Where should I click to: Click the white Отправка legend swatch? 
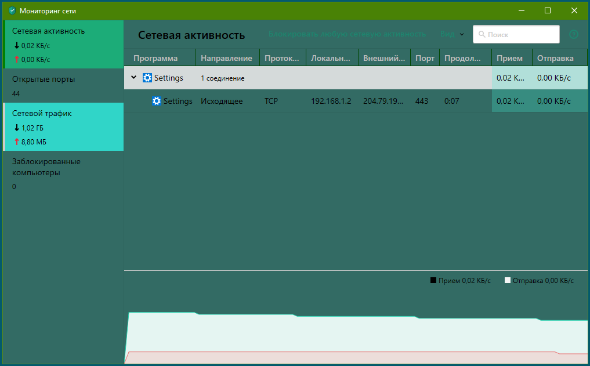coord(507,280)
